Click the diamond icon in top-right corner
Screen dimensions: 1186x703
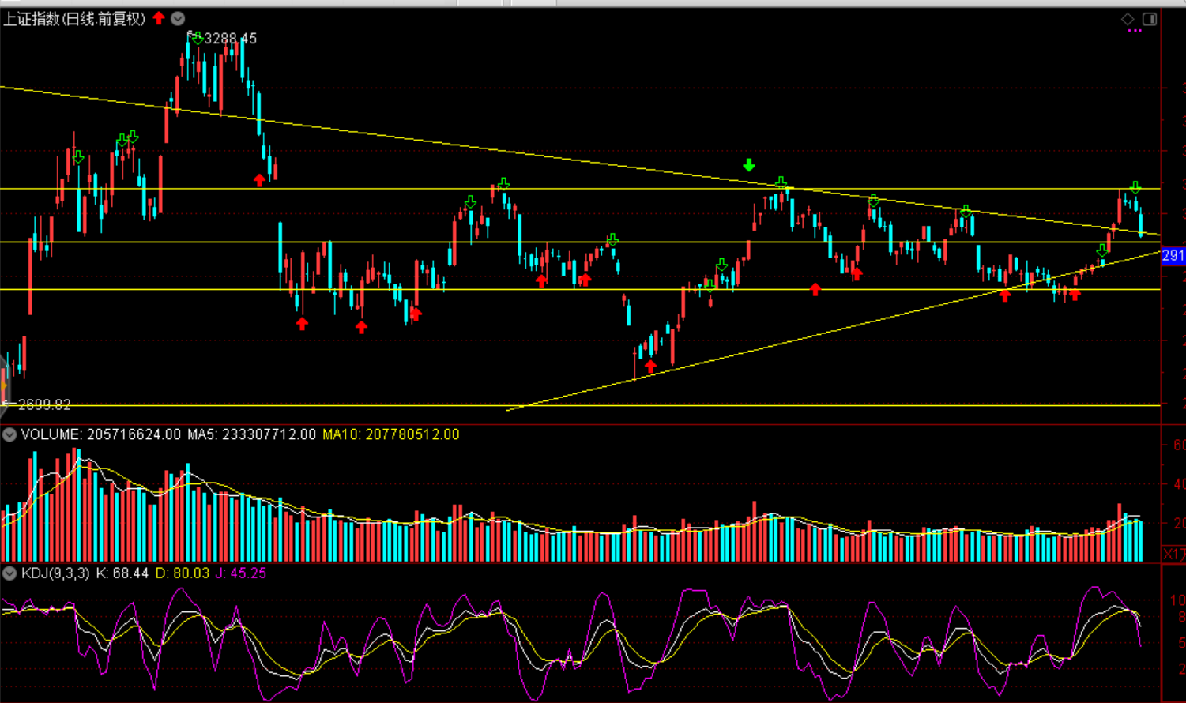point(1128,19)
